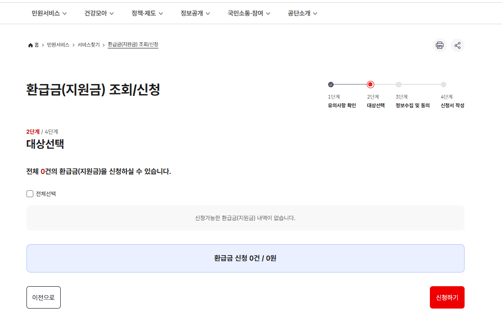Print the page with the printer icon
This screenshot has height=325, width=502.
click(x=439, y=45)
